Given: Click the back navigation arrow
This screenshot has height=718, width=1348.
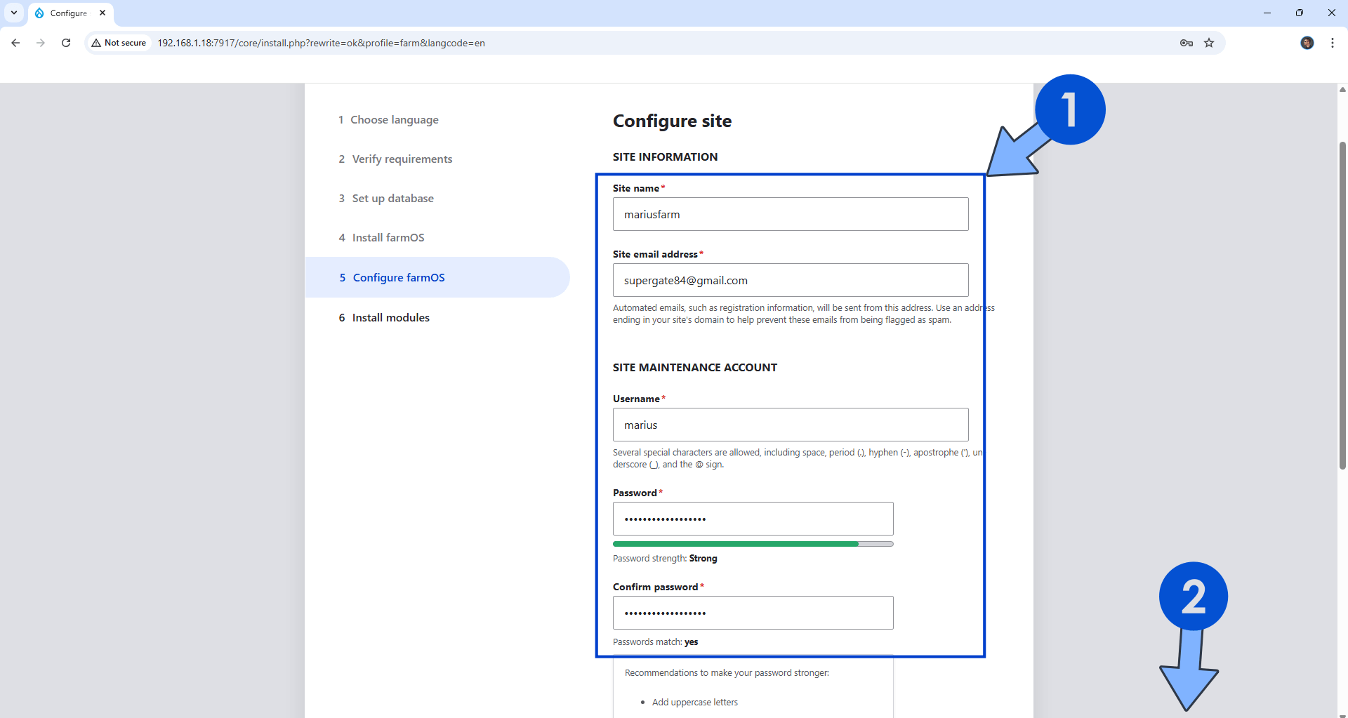Looking at the screenshot, I should point(15,43).
